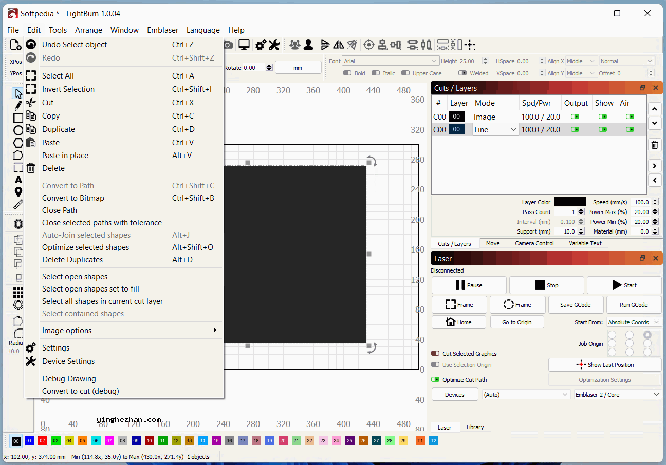
Task: Click the Devices button
Action: point(455,395)
